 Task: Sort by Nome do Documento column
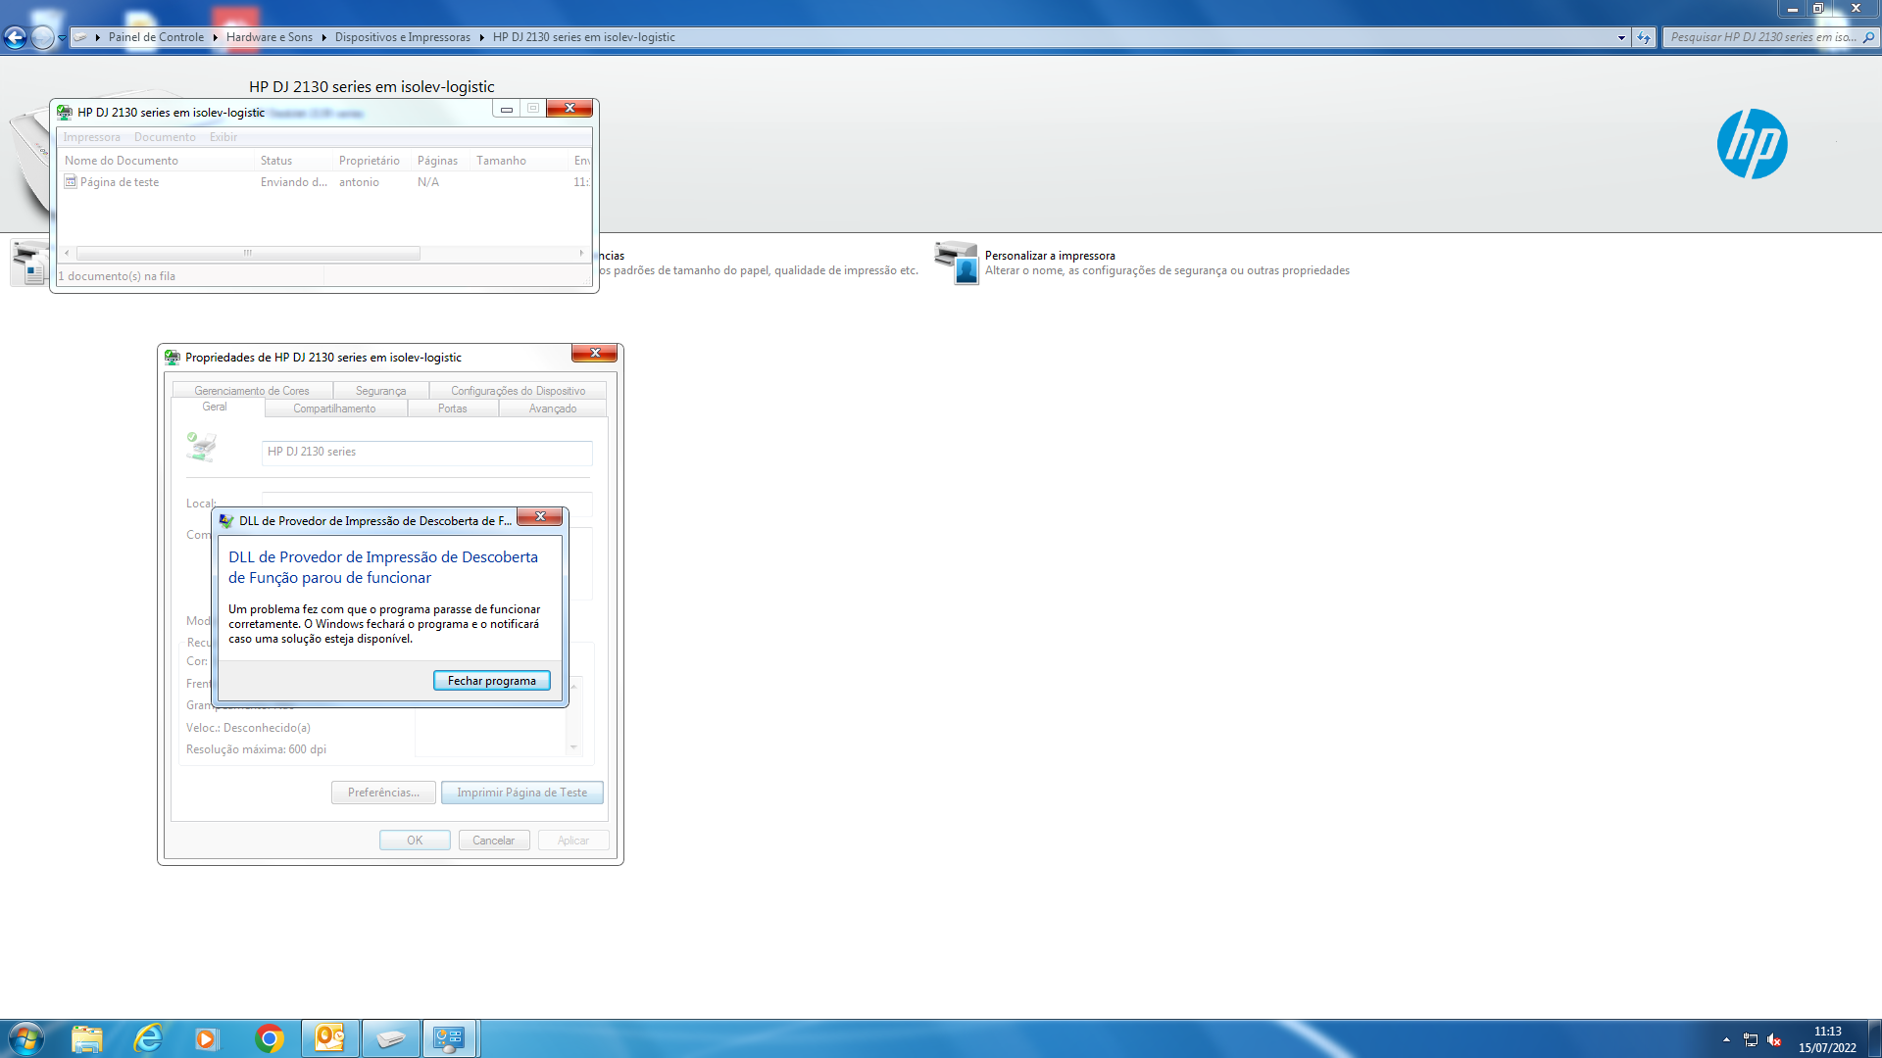pyautogui.click(x=156, y=161)
